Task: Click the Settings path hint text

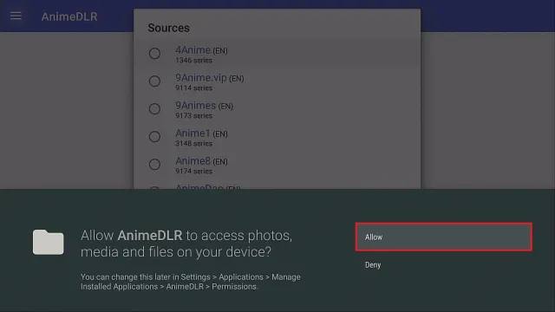Action: point(191,282)
